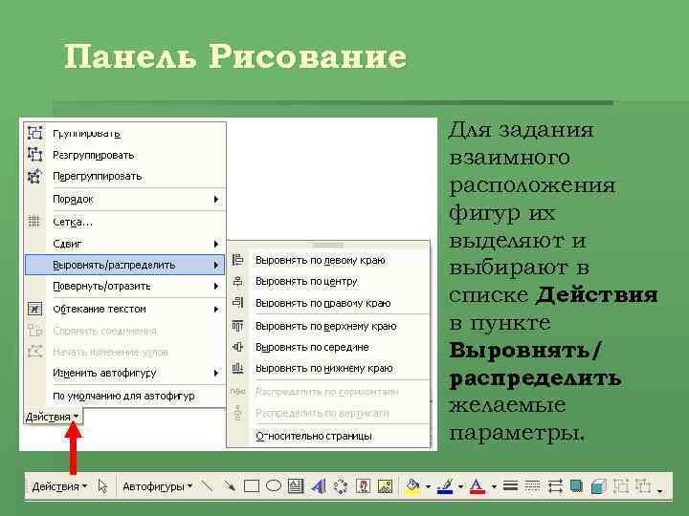Open the Fill Color dropdown arrow
Viewport: 689px width, 516px height.
(428, 486)
